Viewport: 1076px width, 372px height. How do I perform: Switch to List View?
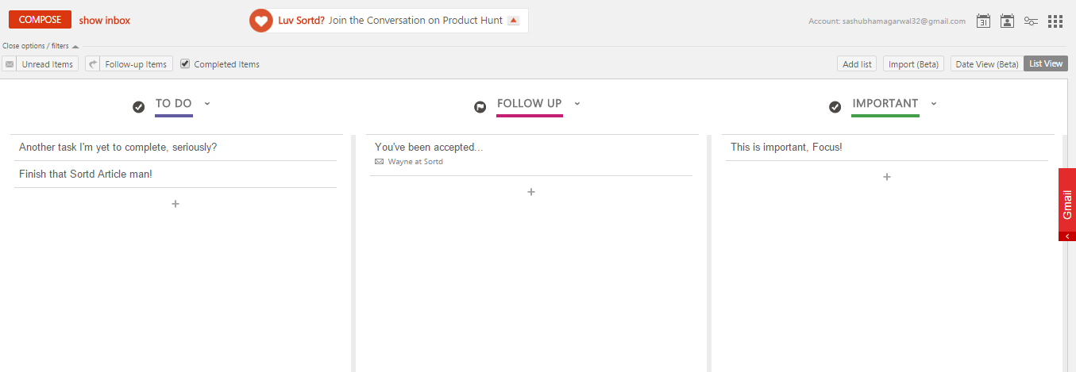click(1046, 63)
